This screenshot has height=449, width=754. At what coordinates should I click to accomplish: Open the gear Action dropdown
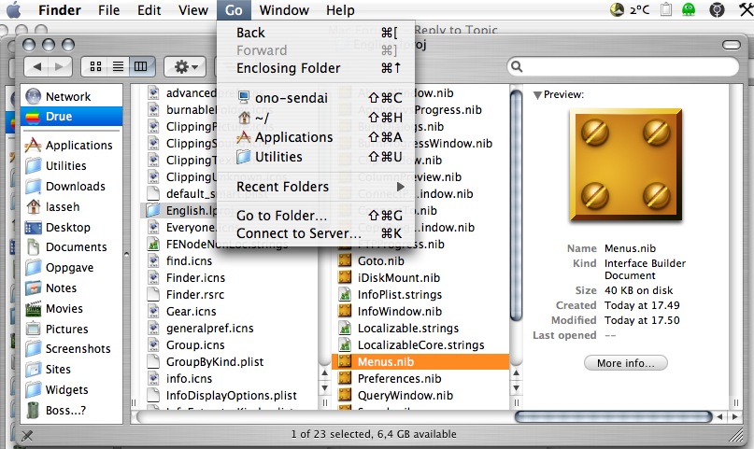(185, 67)
